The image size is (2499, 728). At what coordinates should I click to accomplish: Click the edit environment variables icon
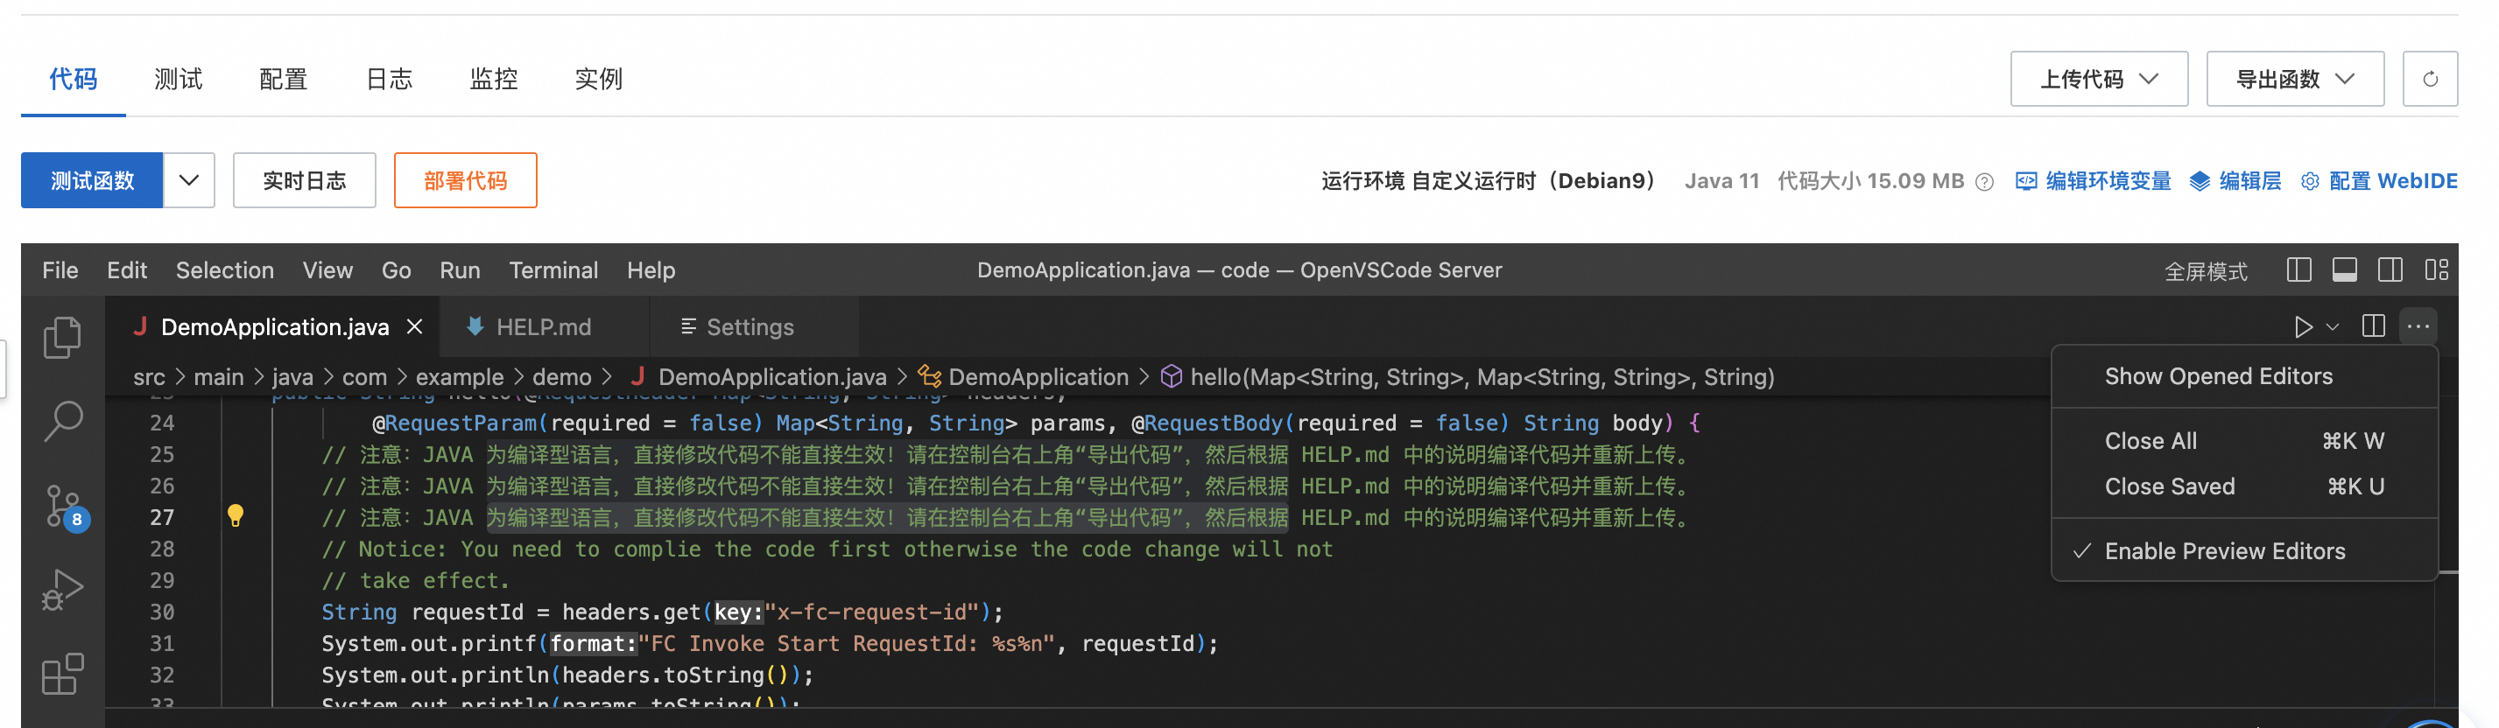click(2025, 181)
